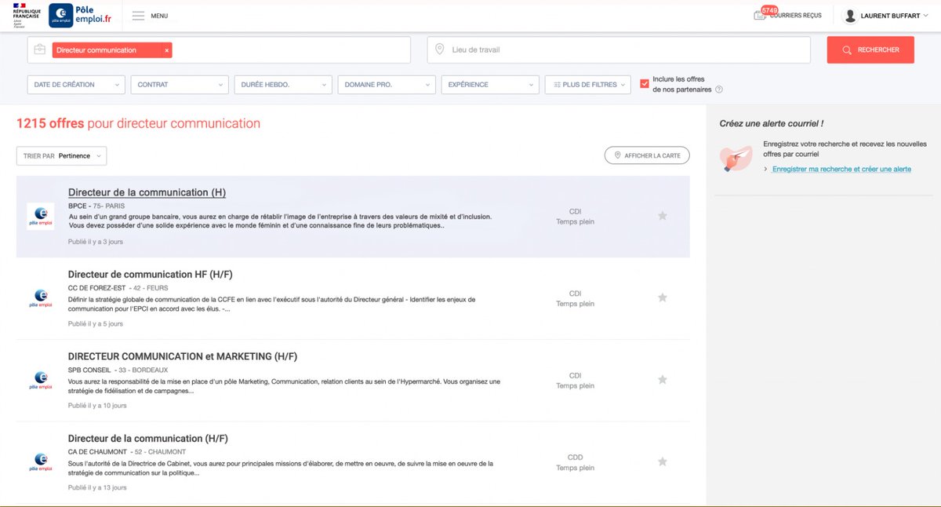
Task: Open Directeur de la communication (H) BPCE offer
Action: (x=147, y=192)
